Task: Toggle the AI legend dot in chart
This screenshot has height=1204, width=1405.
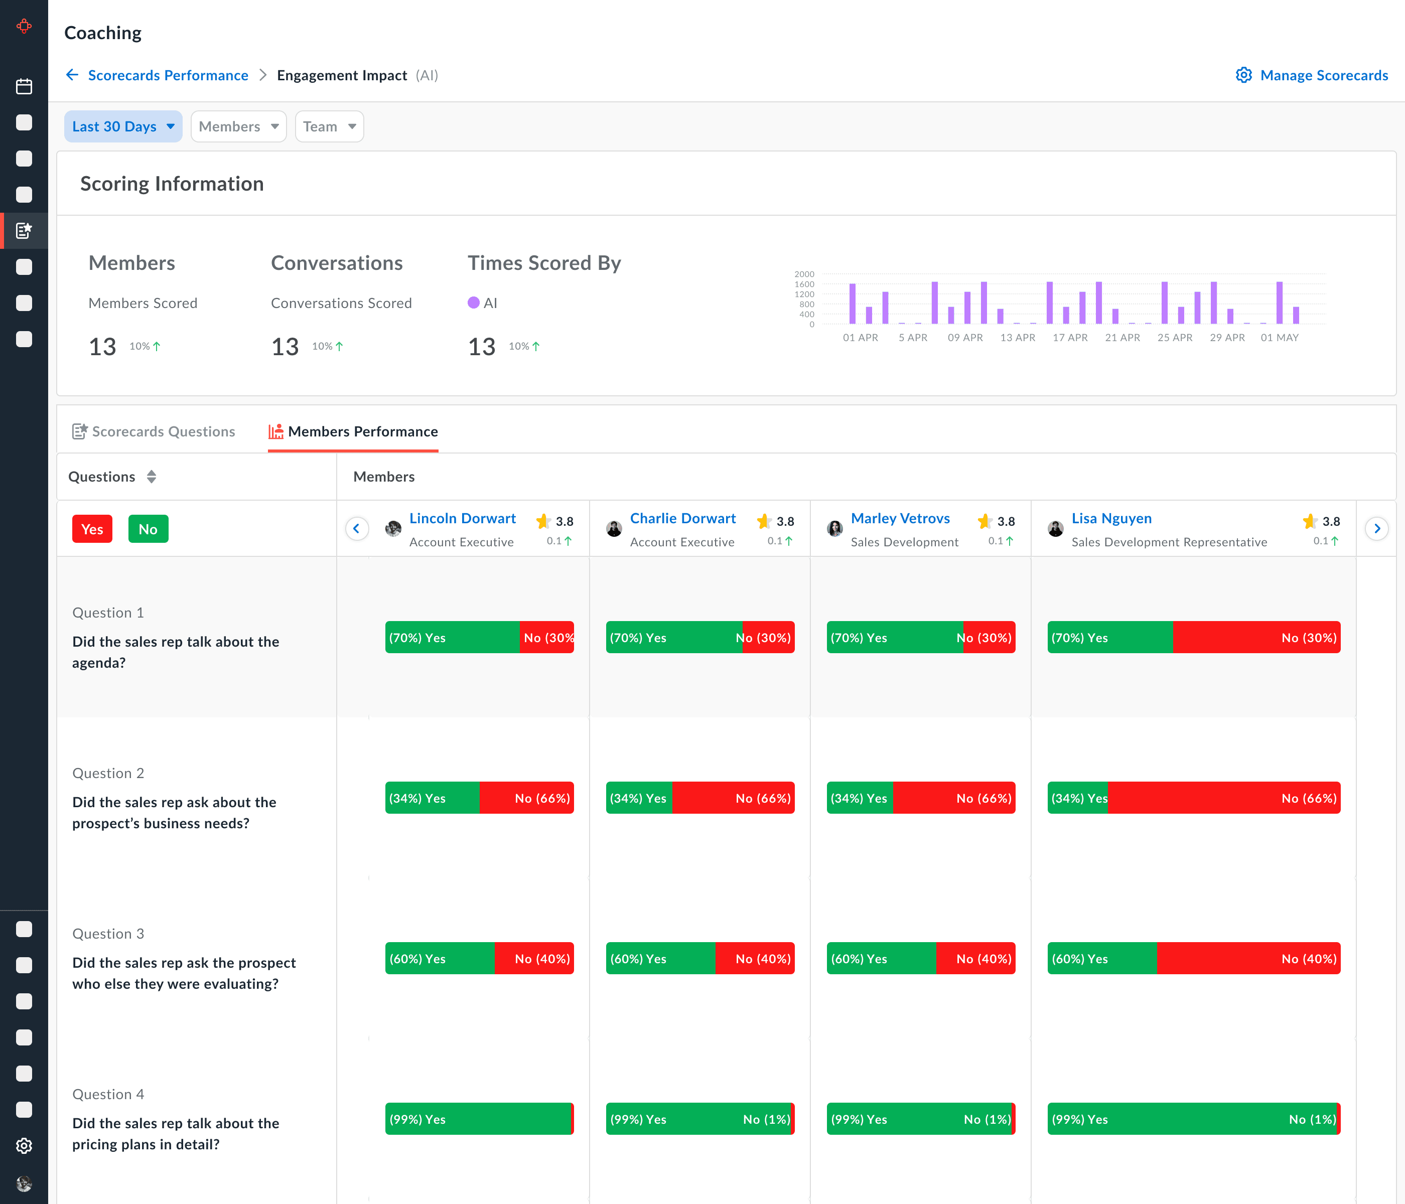Action: pos(473,303)
